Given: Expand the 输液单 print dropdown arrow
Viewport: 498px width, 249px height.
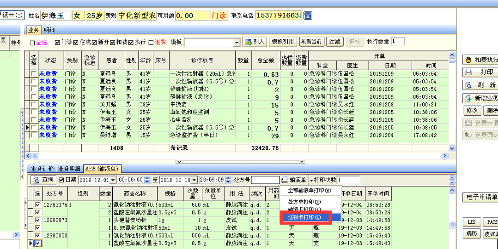Looking at the screenshot, I should (x=311, y=180).
